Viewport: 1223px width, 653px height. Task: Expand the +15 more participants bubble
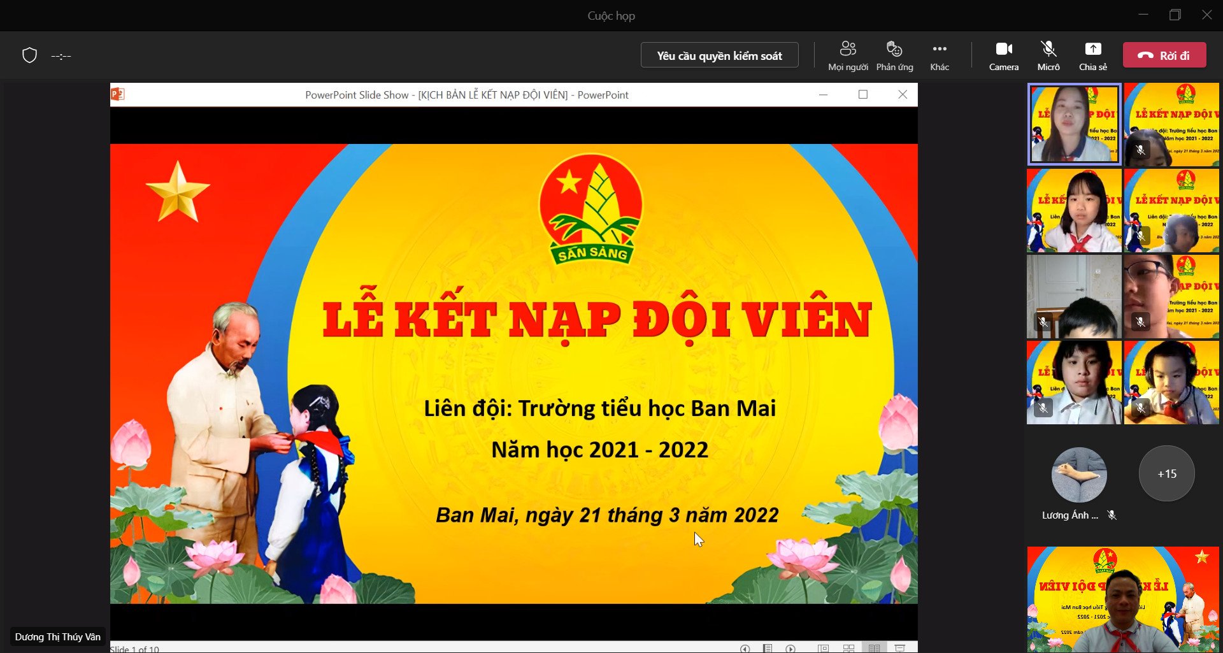(x=1166, y=473)
